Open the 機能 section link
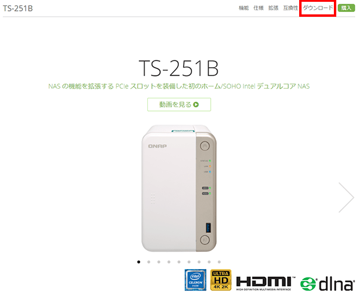The height and width of the screenshot is (299, 359). 244,8
